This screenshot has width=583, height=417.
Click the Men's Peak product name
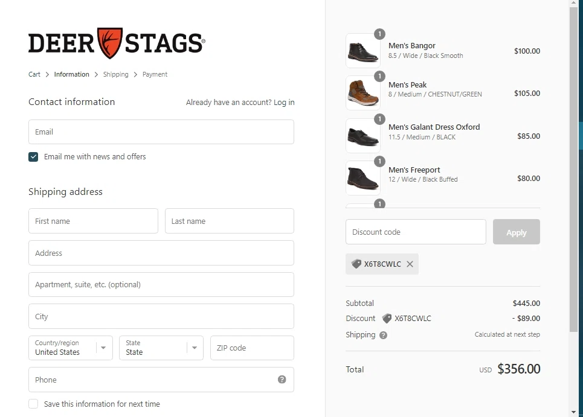click(x=408, y=84)
